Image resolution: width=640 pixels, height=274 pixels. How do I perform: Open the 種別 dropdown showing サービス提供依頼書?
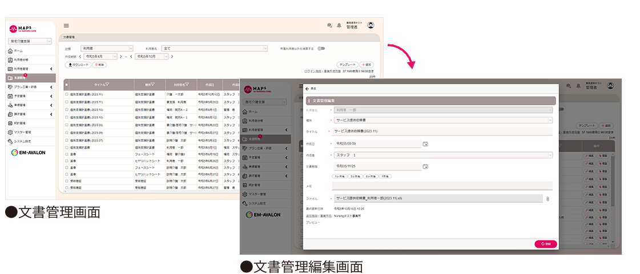click(x=443, y=120)
